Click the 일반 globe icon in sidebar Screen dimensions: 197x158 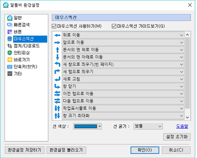pos(10,18)
